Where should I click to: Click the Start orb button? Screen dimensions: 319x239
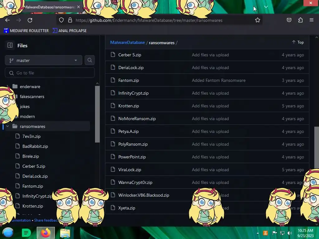(x=8, y=233)
